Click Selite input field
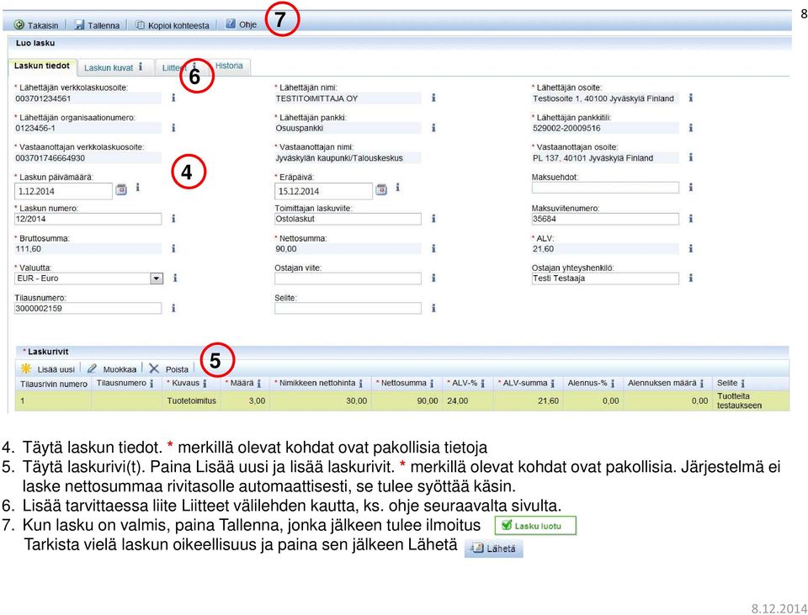808x615 pixels. coord(348,309)
